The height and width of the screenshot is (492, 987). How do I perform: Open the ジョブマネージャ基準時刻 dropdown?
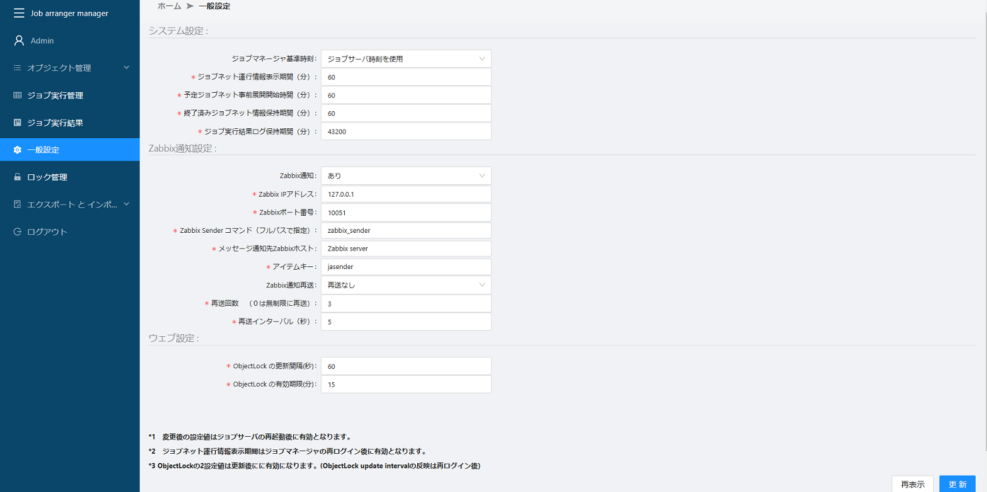click(406, 59)
